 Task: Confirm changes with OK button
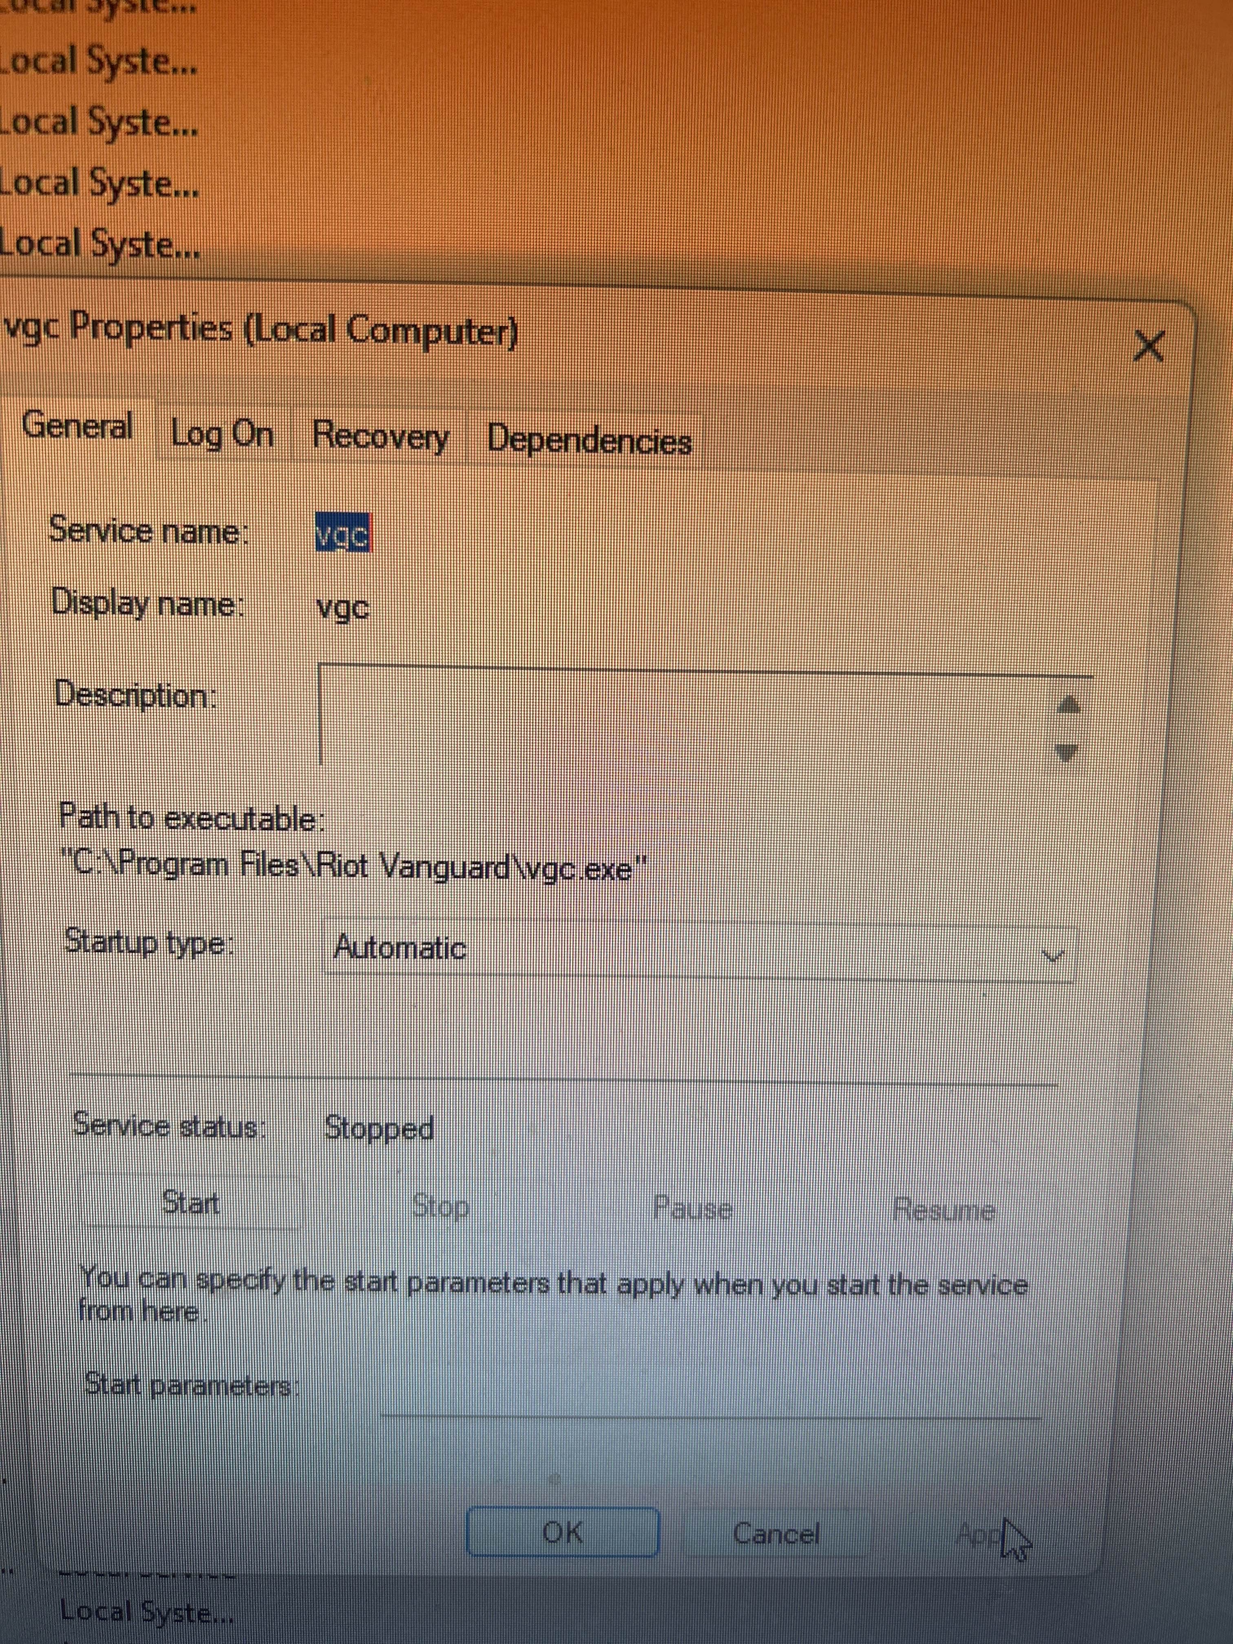pyautogui.click(x=563, y=1531)
